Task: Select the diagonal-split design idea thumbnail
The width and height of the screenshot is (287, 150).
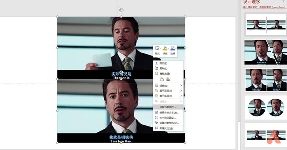Action: [266, 53]
